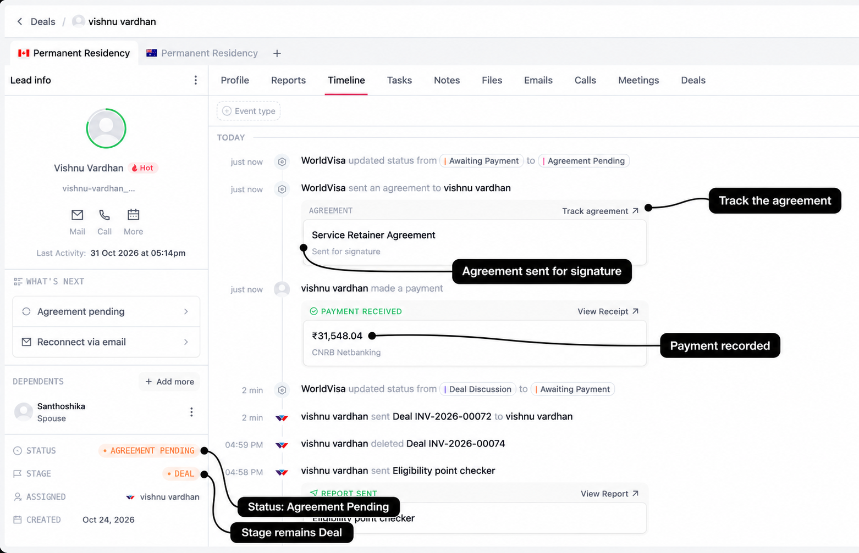The height and width of the screenshot is (553, 859).
Task: Open the AGREEMENT PENDING status dropdown
Action: 148,451
